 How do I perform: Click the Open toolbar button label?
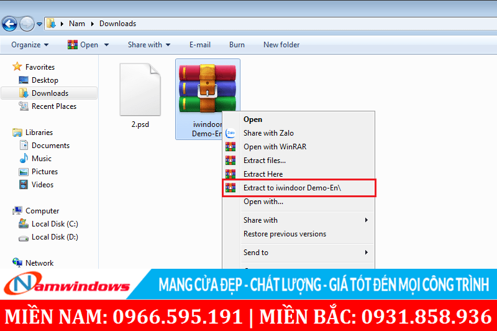(89, 45)
